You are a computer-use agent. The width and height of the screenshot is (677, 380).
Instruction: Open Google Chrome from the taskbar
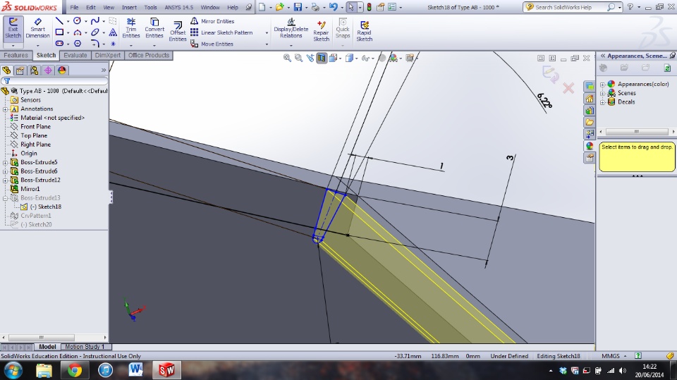pyautogui.click(x=74, y=370)
